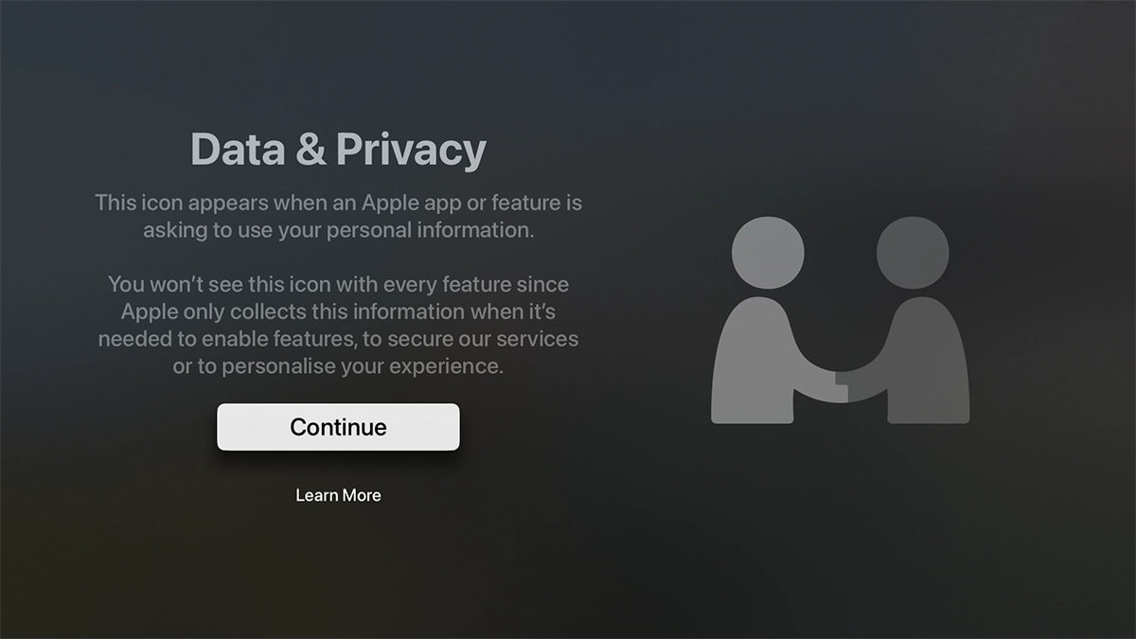Click the right figure's head in the icon
1136x639 pixels.
click(913, 252)
